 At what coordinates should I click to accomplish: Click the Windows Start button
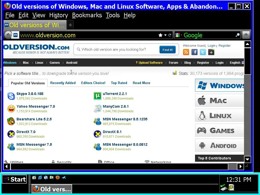tap(14, 179)
